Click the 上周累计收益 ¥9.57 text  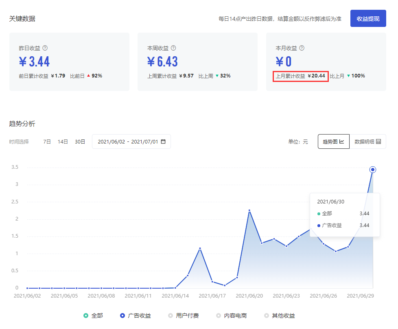click(x=171, y=76)
